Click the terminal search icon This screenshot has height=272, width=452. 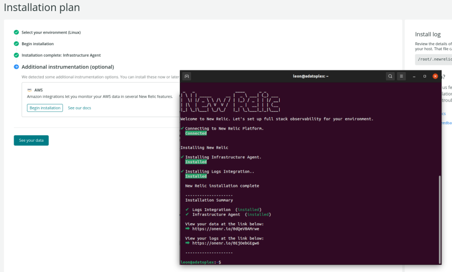point(390,76)
